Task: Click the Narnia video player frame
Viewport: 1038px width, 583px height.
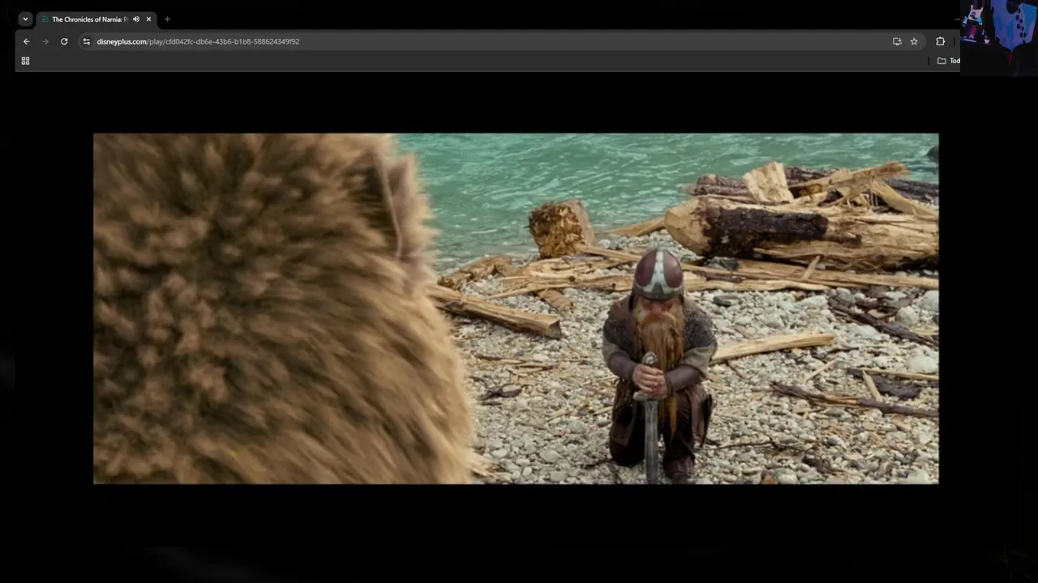Action: coord(516,309)
